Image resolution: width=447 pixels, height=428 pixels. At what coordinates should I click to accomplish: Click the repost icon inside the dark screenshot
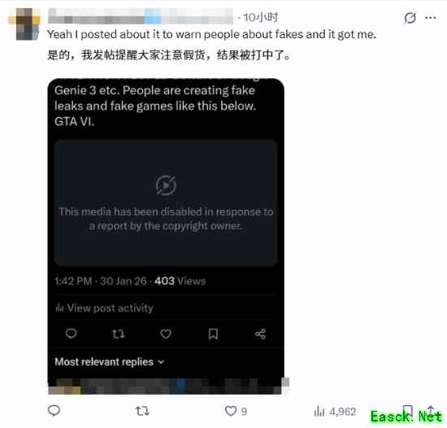tap(119, 334)
